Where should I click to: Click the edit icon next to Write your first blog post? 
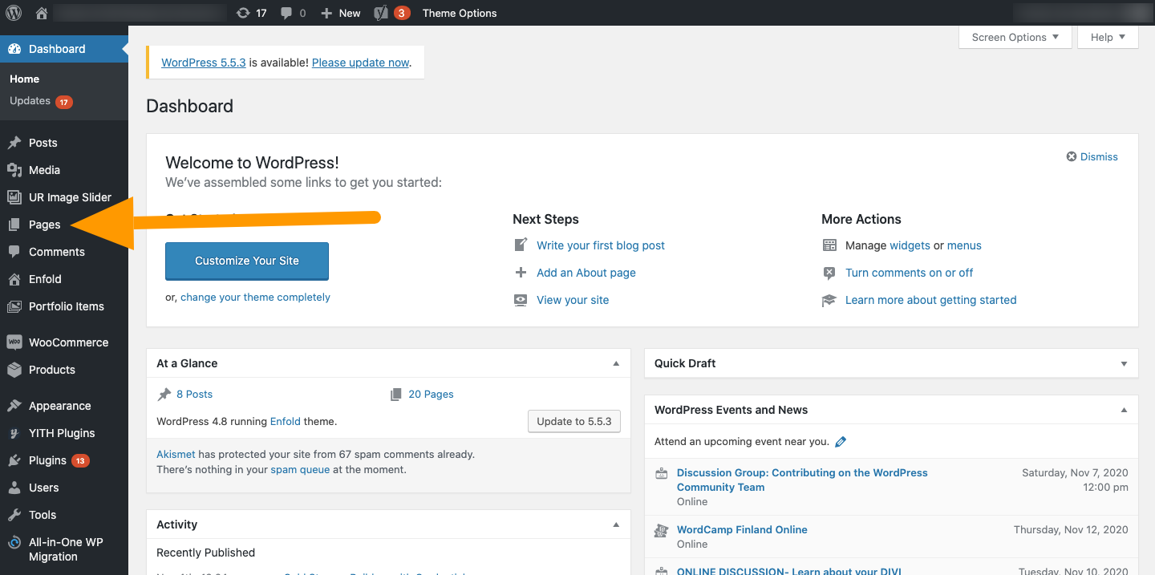click(x=521, y=245)
